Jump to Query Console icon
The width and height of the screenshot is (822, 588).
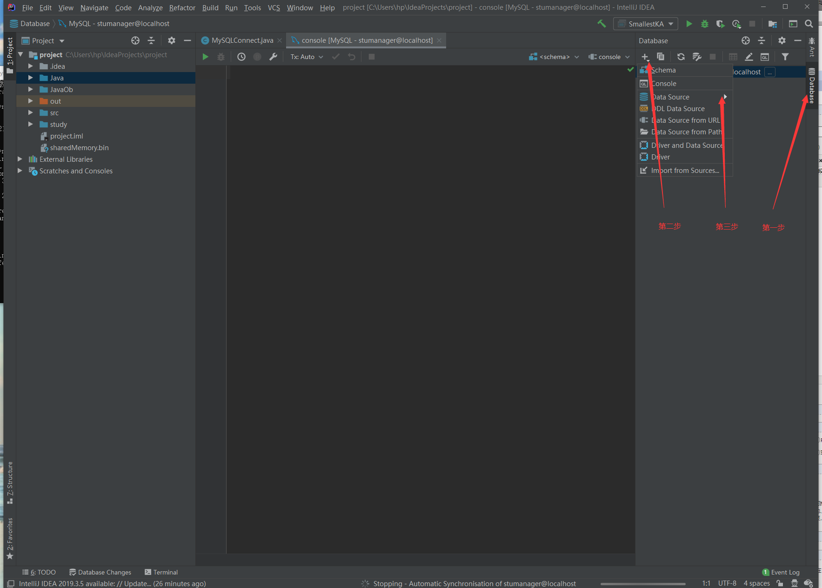tap(765, 57)
